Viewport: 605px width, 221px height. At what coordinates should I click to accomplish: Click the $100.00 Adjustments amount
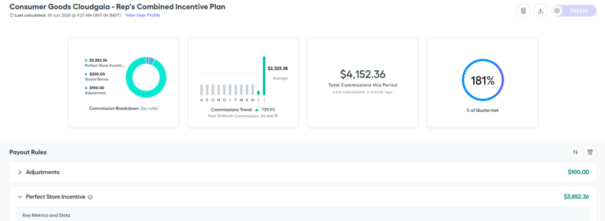click(x=578, y=172)
